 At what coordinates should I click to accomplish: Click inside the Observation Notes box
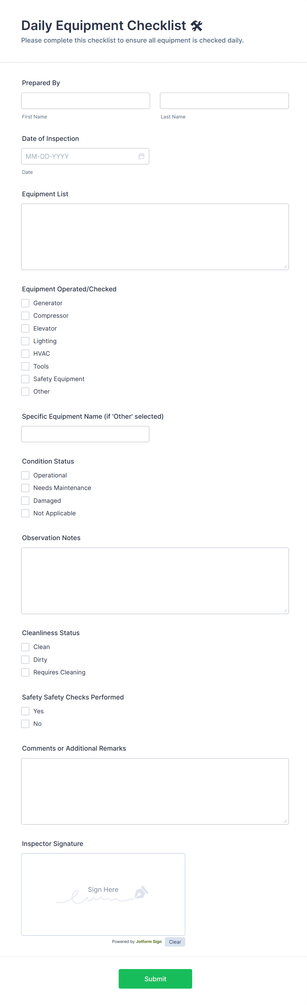point(155,581)
